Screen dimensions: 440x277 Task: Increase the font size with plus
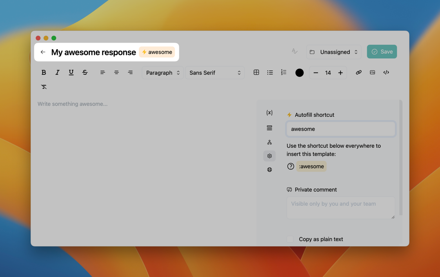pos(340,73)
